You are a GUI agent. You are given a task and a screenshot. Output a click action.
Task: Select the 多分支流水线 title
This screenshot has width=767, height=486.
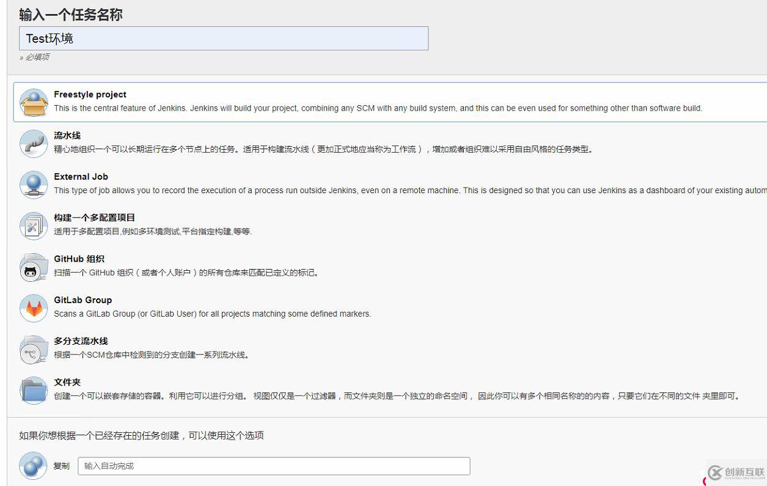[x=81, y=341]
